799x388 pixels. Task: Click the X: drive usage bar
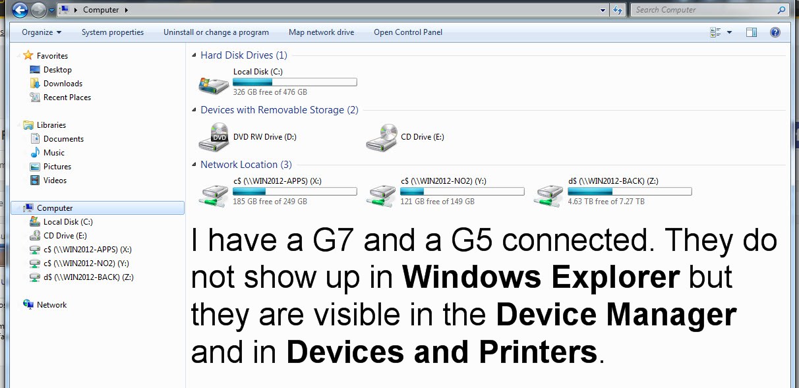point(295,192)
